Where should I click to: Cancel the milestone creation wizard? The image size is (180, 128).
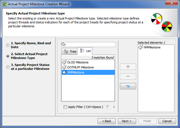(167, 121)
